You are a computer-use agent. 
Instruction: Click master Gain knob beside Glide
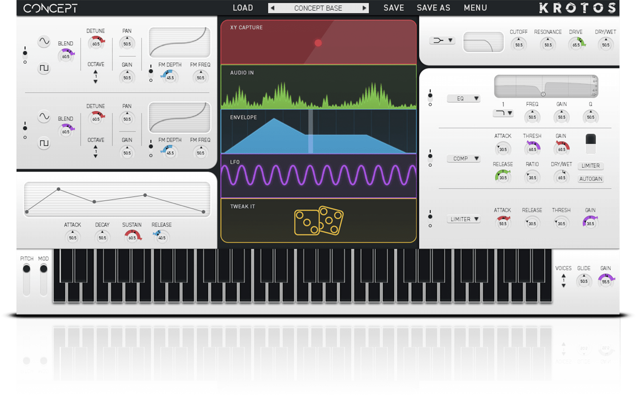tap(606, 281)
